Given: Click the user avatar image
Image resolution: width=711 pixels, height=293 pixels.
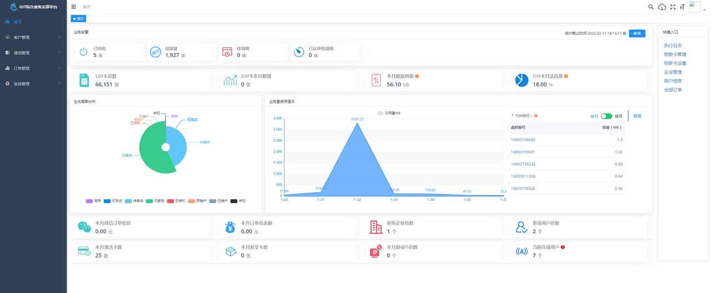Looking at the screenshot, I should point(695,7).
